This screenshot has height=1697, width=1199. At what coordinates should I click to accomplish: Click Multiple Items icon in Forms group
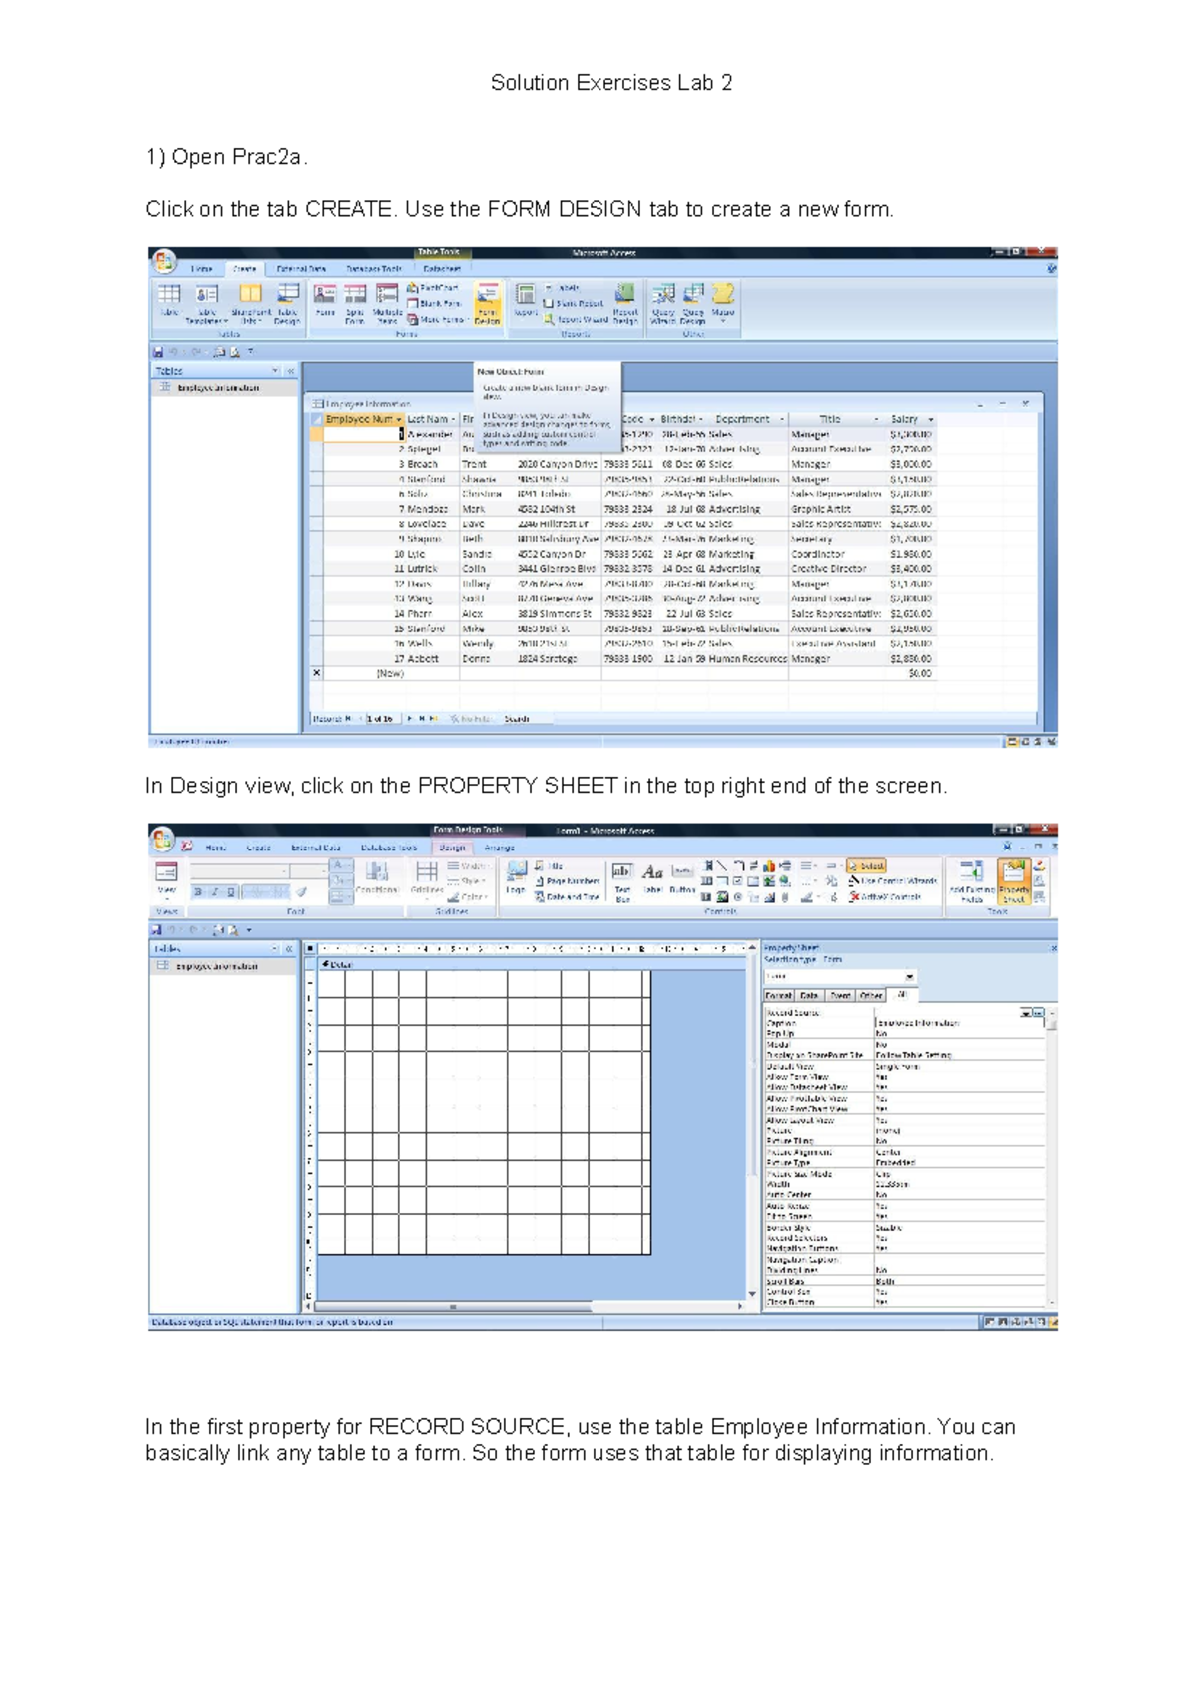[387, 304]
